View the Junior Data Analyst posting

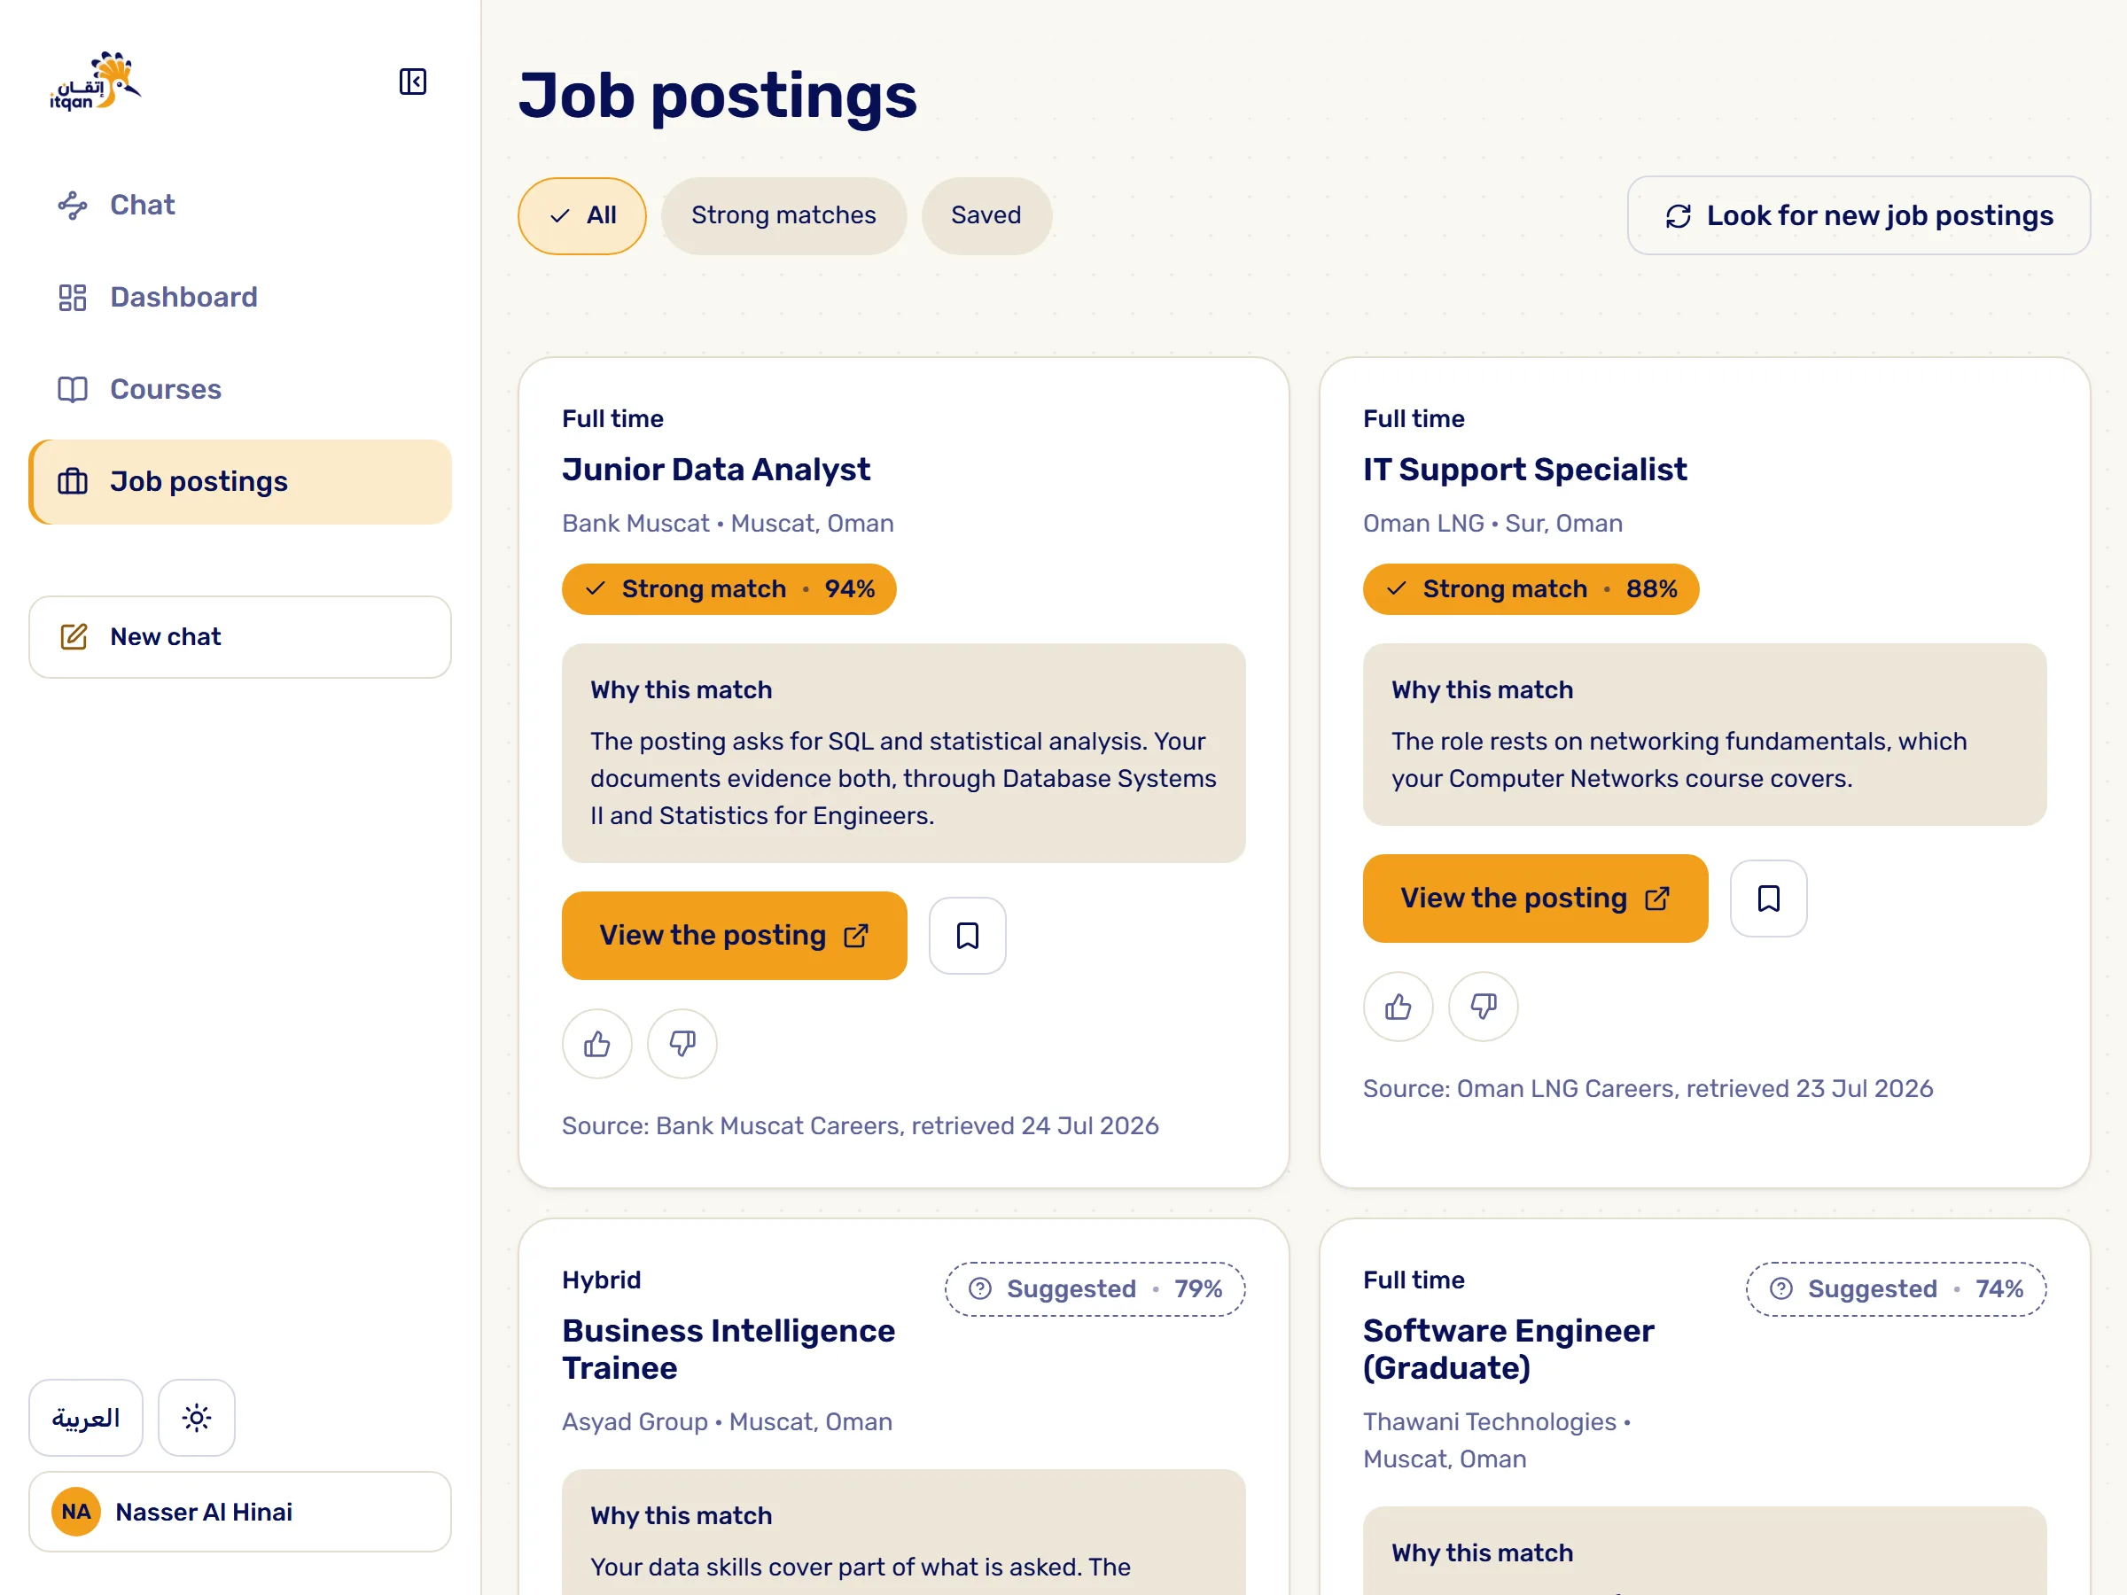tap(734, 936)
